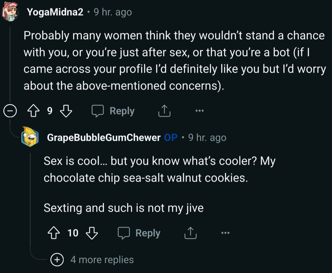This screenshot has width=332, height=273.
Task: Open YogaMidna2's profile from username
Action: [x=55, y=12]
